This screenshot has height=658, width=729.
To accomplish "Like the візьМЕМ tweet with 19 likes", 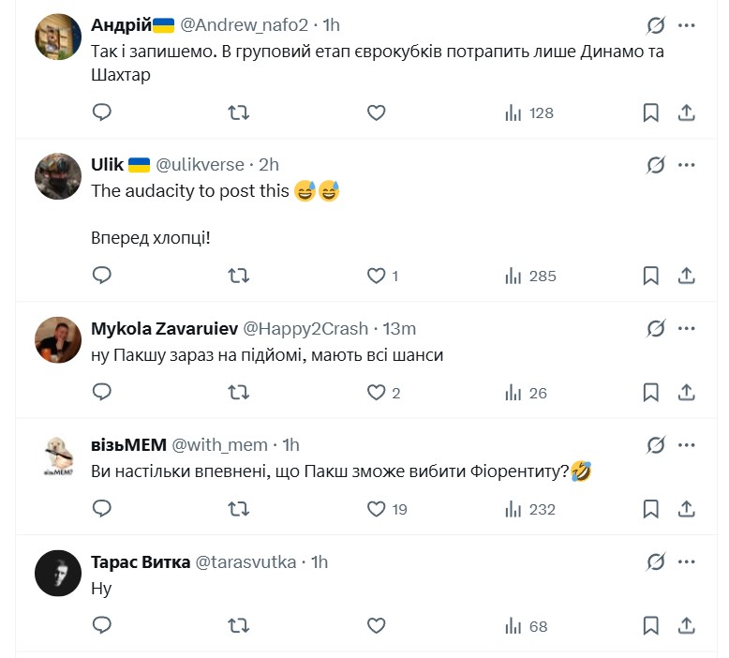I will point(377,510).
